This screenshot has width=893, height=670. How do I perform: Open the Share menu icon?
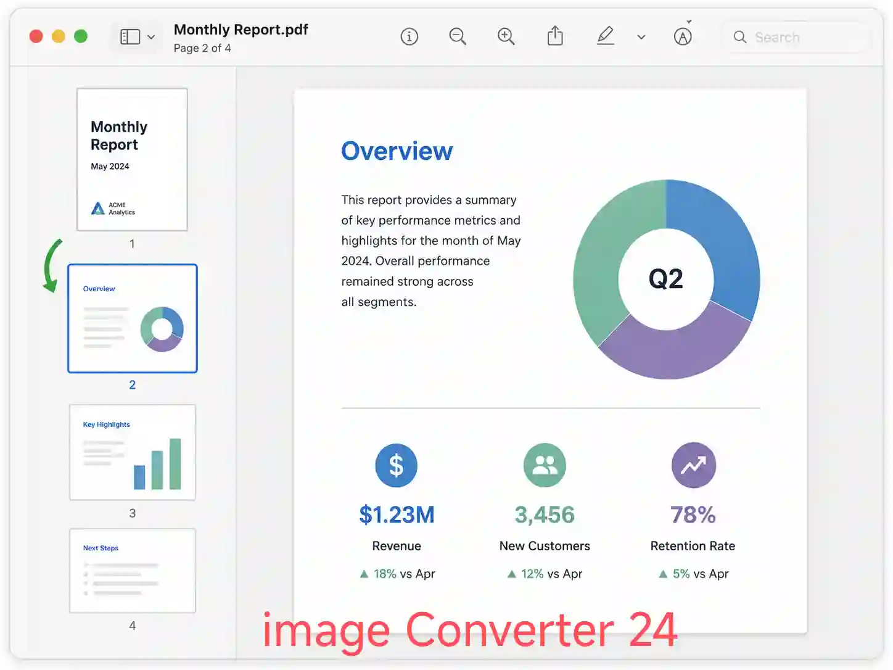[x=555, y=36]
